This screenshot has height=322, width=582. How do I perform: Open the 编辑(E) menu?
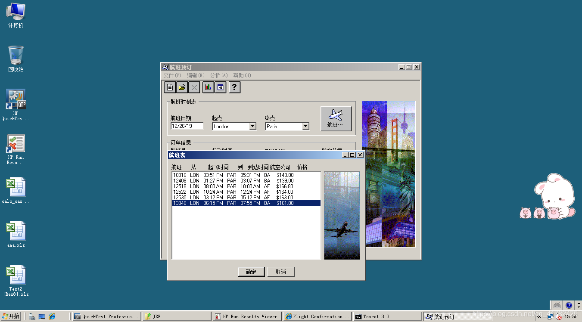click(x=196, y=75)
